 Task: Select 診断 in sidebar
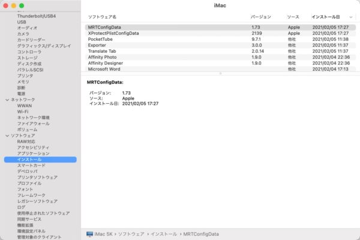21,88
